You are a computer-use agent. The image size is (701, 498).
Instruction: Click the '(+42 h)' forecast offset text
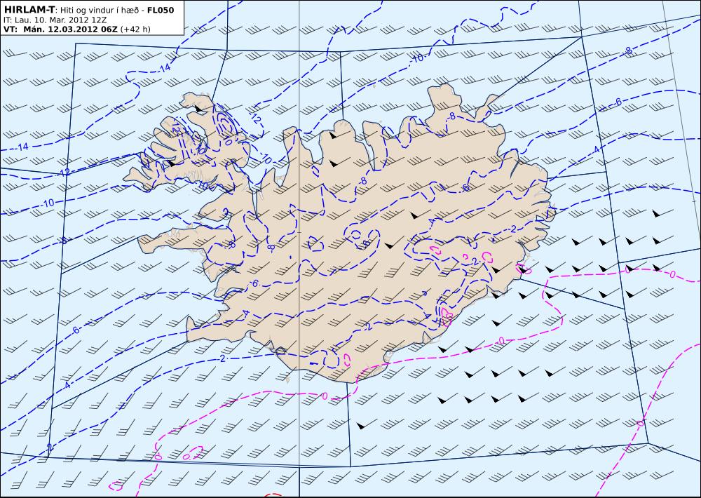[x=135, y=29]
